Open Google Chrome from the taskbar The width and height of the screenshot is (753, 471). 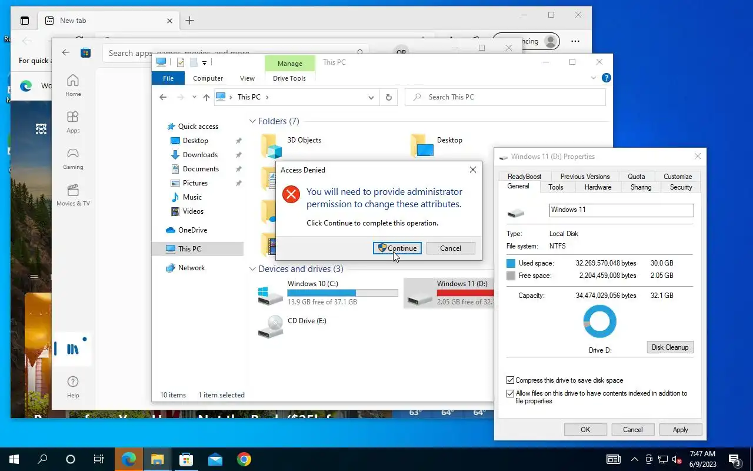tap(244, 459)
